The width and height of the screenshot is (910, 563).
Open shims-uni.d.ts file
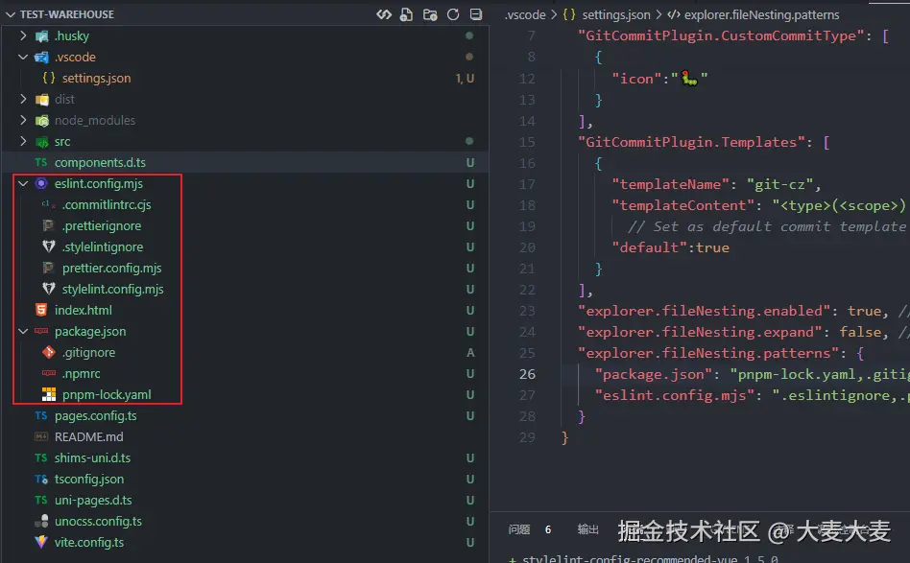click(x=92, y=458)
